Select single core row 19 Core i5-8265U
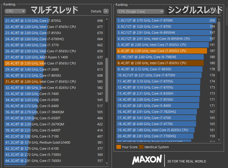 (x=166, y=130)
